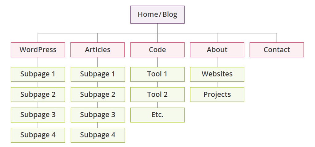The width and height of the screenshot is (315, 147).
Task: Select Subpage 1 under Articles
Action: click(98, 74)
